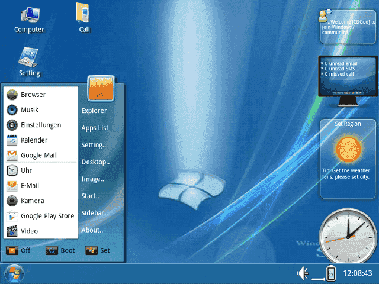Click the analog clock widget

pyautogui.click(x=348, y=236)
